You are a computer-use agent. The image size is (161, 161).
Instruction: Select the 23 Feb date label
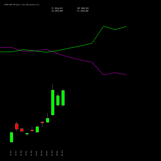click(47, 153)
